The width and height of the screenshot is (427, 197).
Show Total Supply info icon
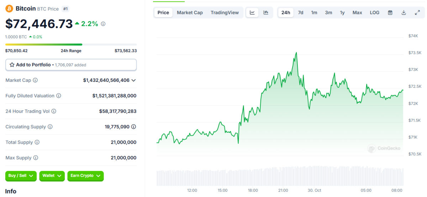click(x=37, y=142)
